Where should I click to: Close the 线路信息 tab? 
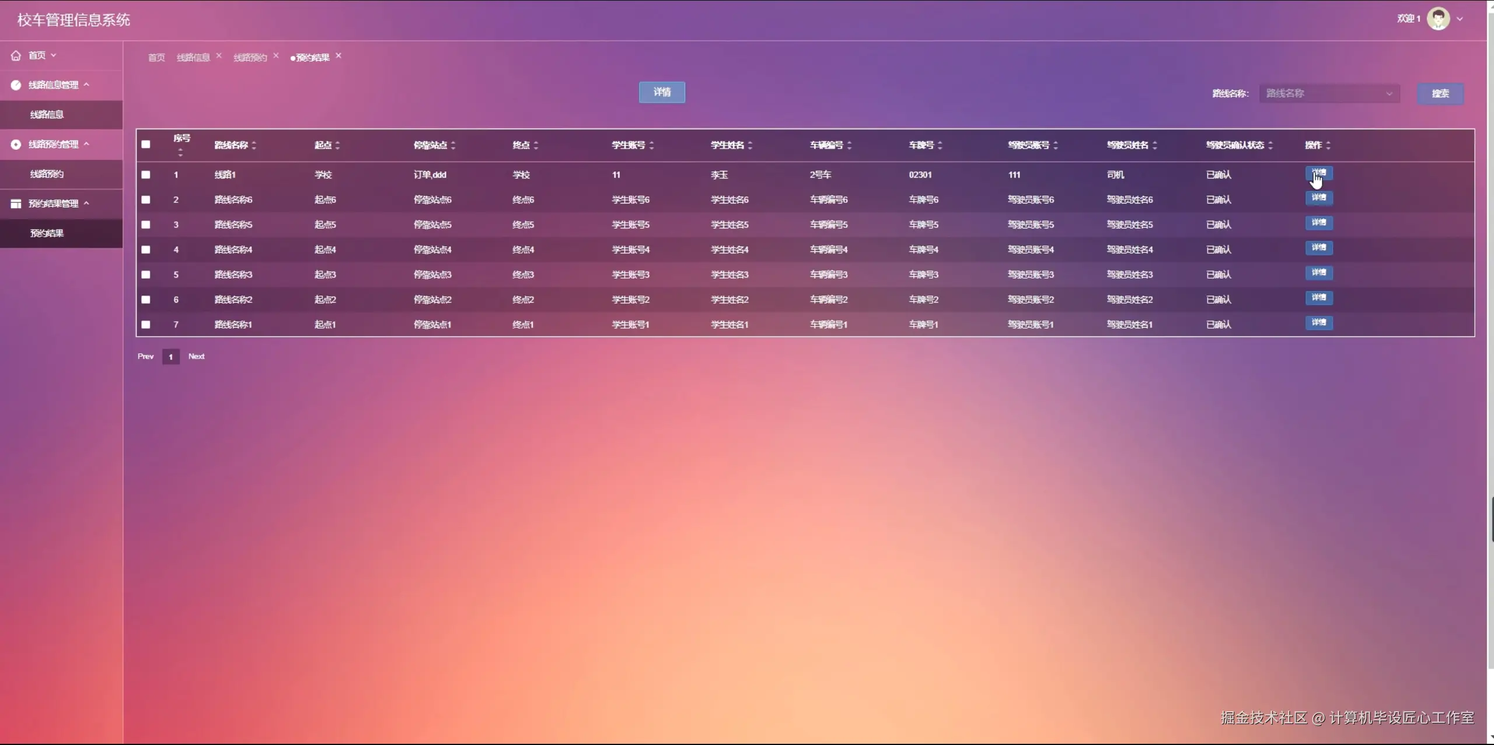219,56
